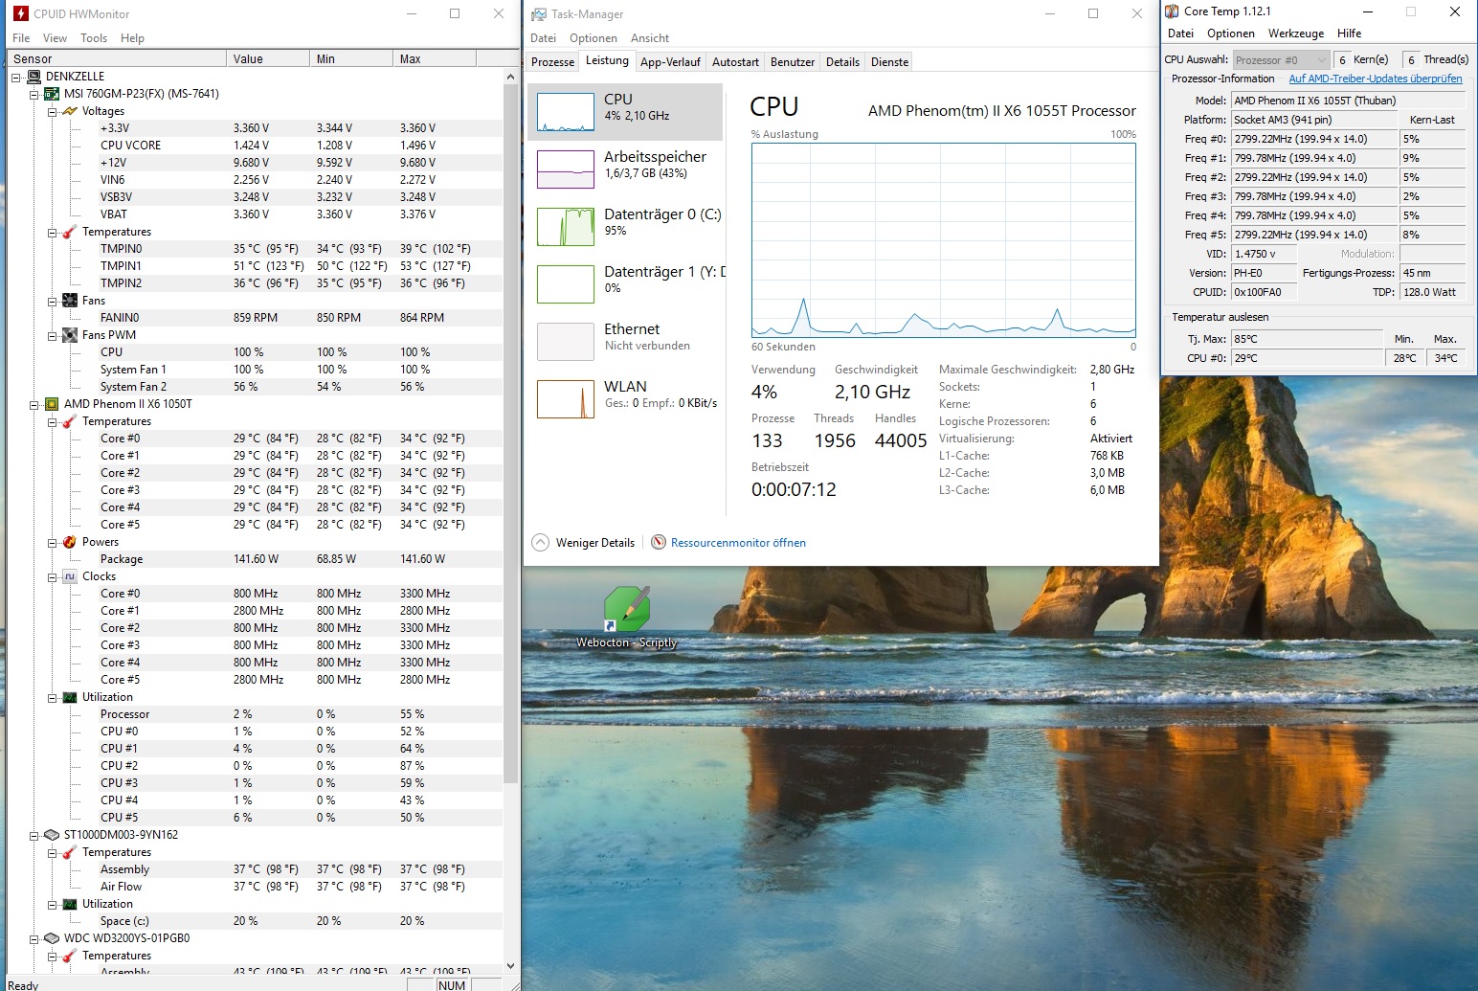Click the Clocks node icon
The width and height of the screenshot is (1478, 991).
click(70, 576)
